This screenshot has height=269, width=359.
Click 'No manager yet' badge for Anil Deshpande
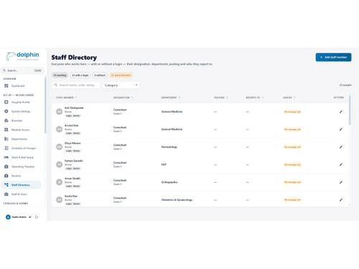292,112
